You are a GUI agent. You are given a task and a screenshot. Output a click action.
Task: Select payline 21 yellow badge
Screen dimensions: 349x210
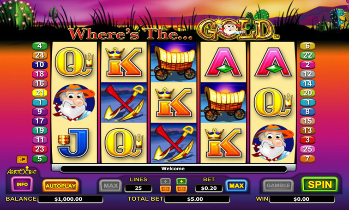tap(40, 93)
